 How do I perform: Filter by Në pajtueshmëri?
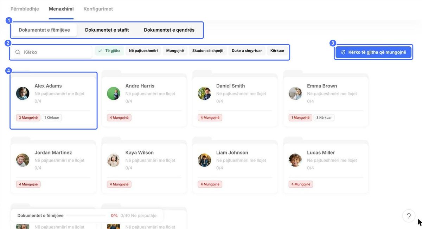click(143, 51)
